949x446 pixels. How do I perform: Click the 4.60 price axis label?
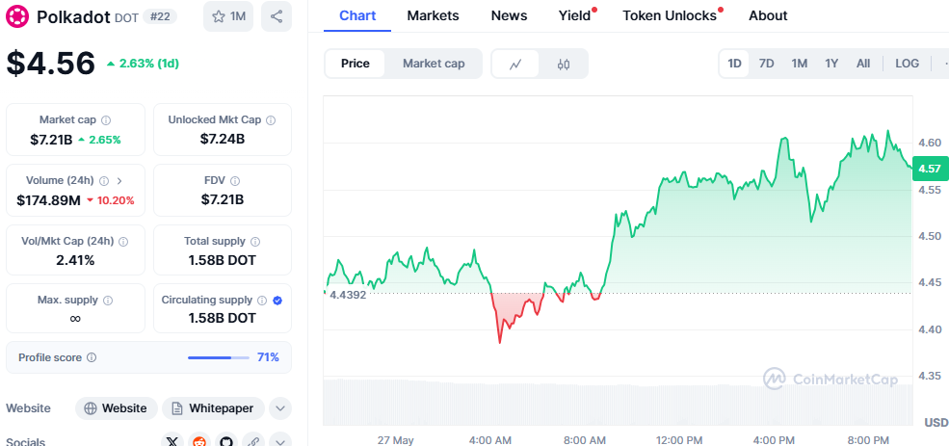[x=931, y=143]
